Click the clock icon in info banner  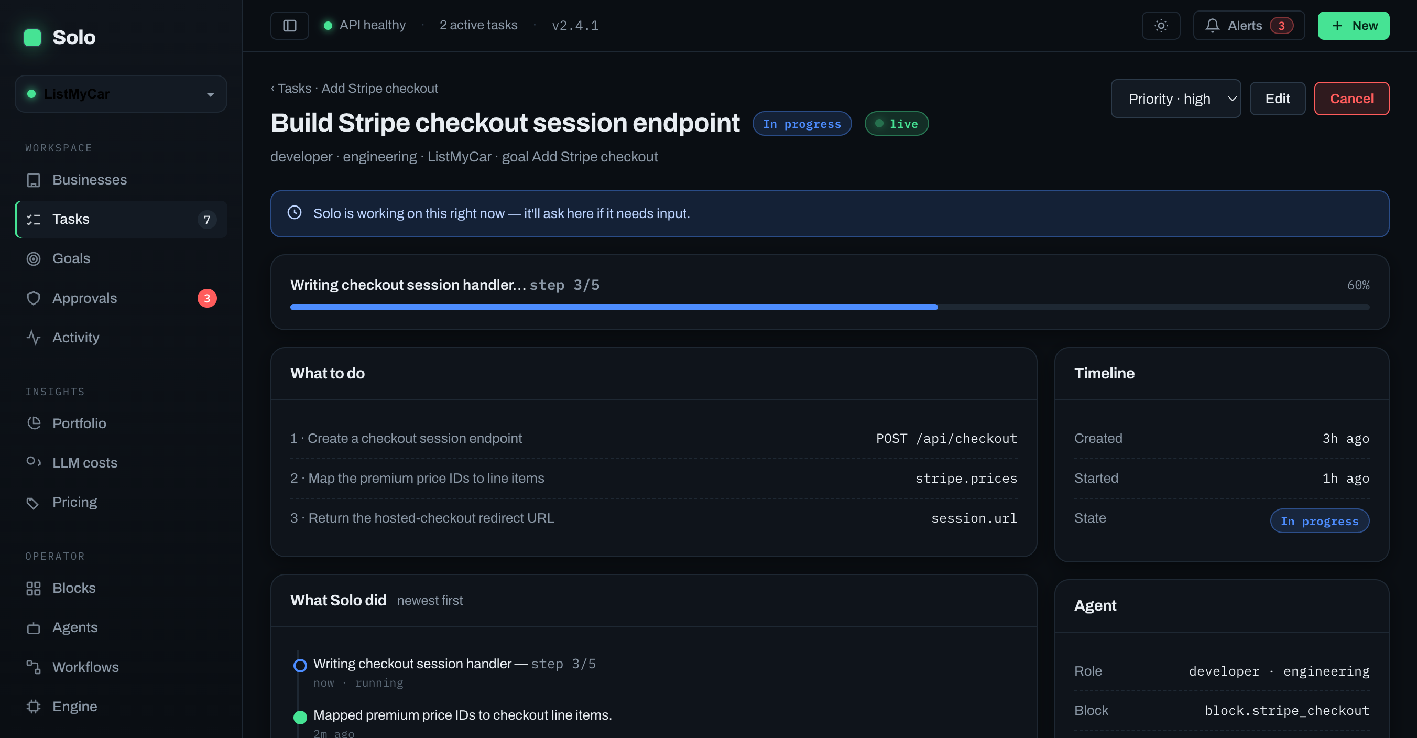[295, 212]
